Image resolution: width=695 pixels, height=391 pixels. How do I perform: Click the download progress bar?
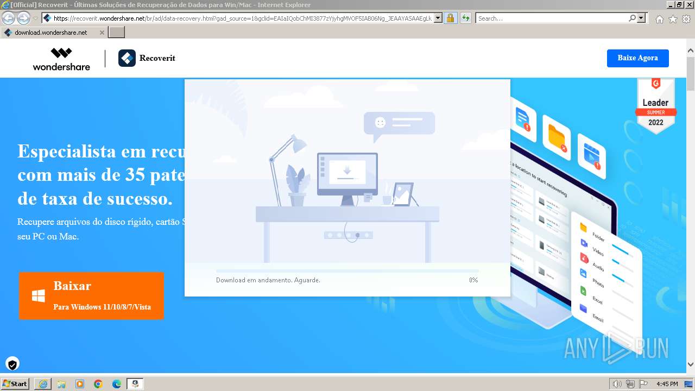(x=347, y=270)
